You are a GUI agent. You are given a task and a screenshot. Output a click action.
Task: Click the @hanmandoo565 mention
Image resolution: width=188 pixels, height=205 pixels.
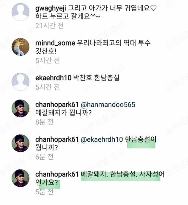click(x=107, y=105)
